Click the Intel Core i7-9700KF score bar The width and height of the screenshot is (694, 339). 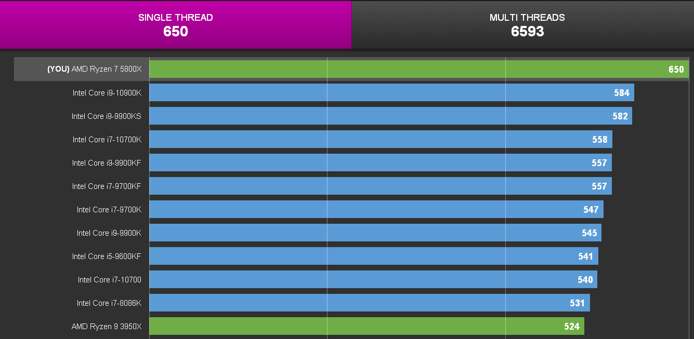(x=381, y=186)
